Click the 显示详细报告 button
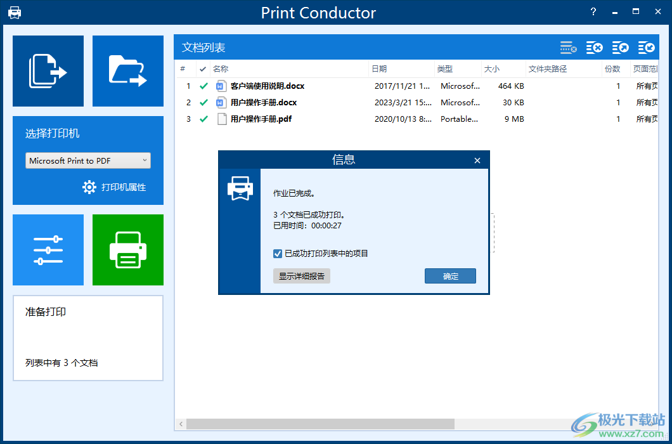The height and width of the screenshot is (444, 672). (x=302, y=276)
